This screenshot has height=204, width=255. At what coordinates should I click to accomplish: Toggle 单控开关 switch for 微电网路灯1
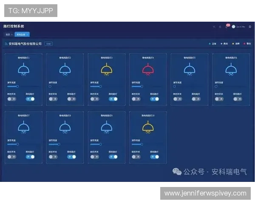click(x=11, y=99)
